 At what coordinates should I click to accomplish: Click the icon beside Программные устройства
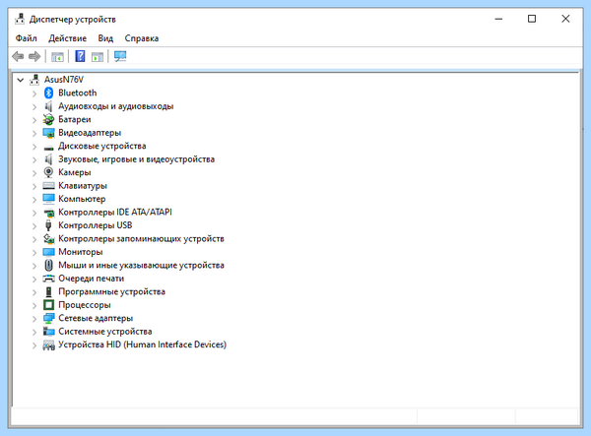tap(48, 291)
